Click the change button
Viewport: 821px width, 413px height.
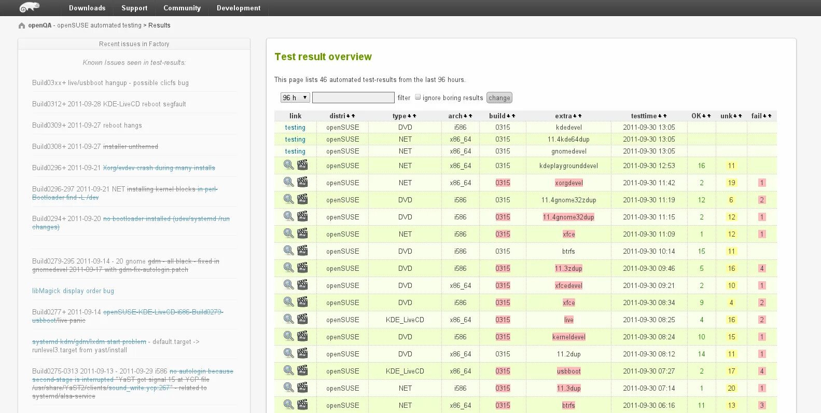tap(499, 98)
